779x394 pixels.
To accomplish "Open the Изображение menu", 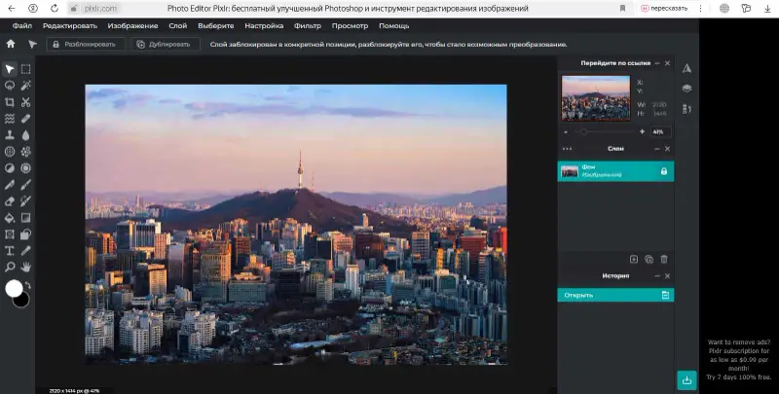I will (x=132, y=26).
